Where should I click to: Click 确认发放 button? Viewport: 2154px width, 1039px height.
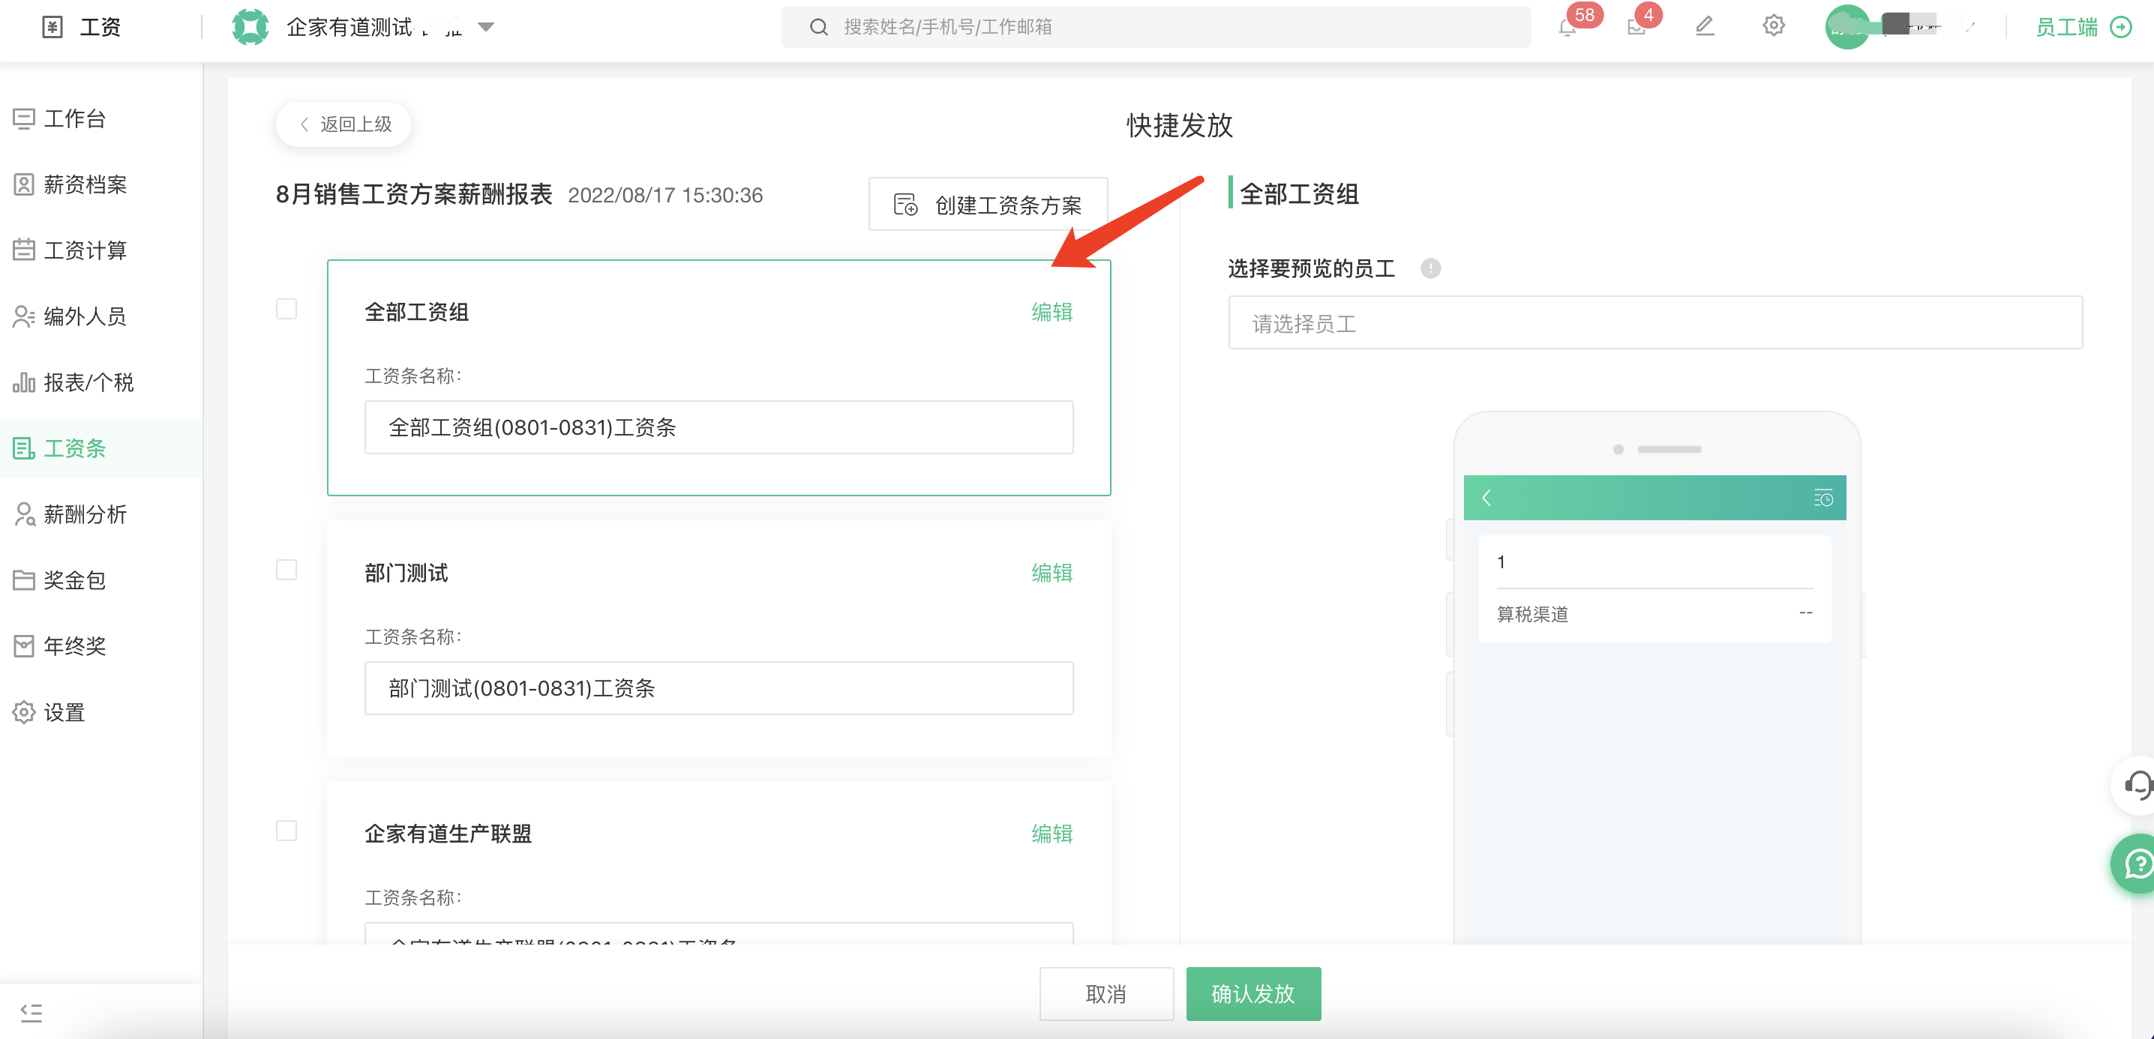pyautogui.click(x=1253, y=994)
